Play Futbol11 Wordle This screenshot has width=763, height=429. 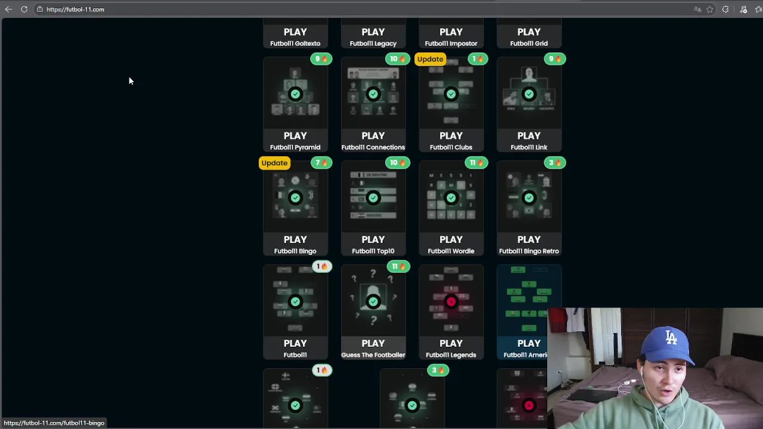451,240
